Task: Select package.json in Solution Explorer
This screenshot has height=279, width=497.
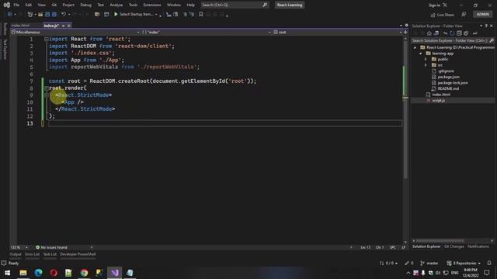Action: [x=448, y=77]
